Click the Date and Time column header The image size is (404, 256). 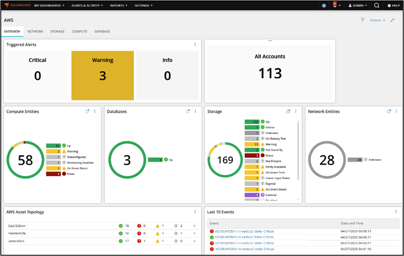[369, 223]
